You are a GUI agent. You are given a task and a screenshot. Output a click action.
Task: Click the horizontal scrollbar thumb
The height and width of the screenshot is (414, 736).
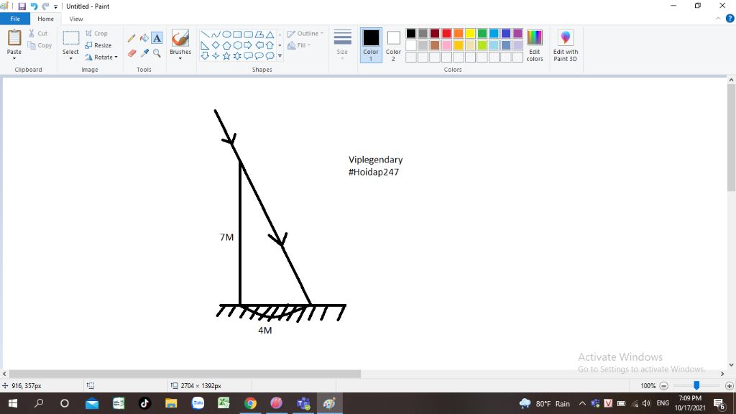click(185, 374)
